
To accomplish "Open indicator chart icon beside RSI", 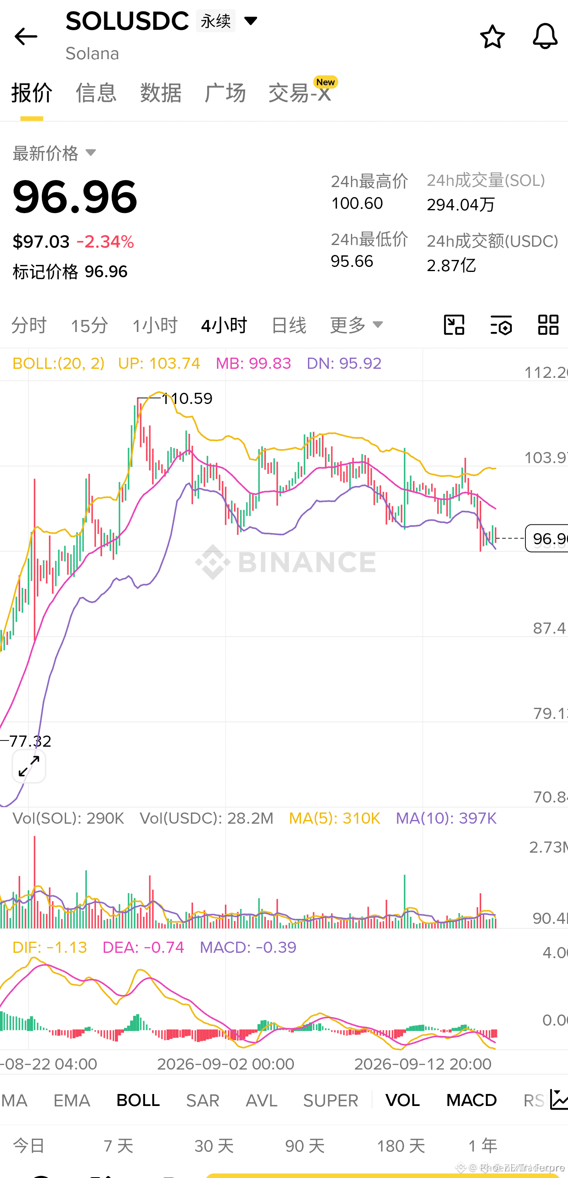I will click(559, 1100).
